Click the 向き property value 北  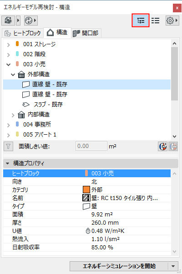(94, 182)
